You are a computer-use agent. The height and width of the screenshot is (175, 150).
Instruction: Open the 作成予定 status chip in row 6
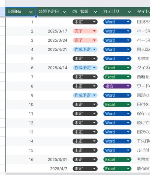click(x=85, y=68)
